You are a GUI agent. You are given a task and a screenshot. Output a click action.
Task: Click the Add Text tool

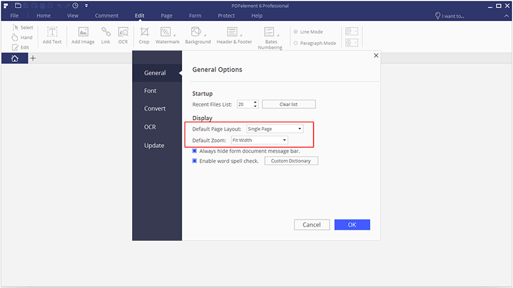52,35
